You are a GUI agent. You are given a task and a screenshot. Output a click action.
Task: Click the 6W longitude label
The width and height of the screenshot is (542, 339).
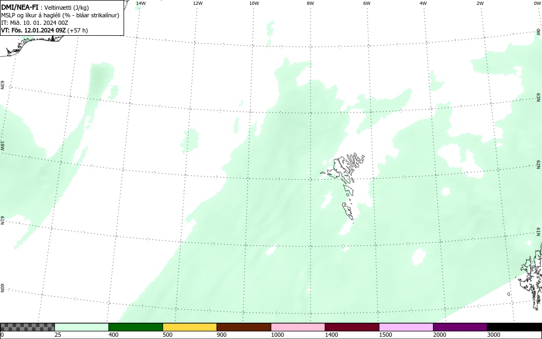(367, 3)
